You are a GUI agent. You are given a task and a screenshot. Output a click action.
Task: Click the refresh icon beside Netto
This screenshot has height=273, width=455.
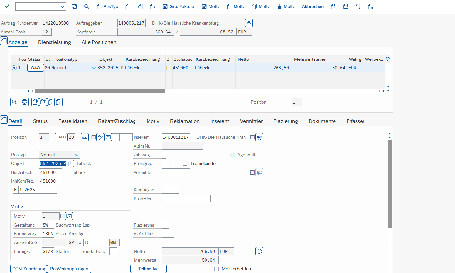pyautogui.click(x=259, y=251)
